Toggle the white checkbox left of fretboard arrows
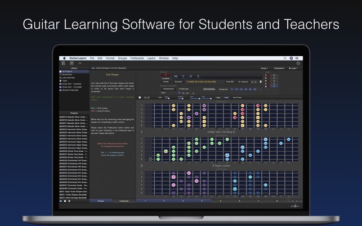362x226 pixels. coord(140,98)
